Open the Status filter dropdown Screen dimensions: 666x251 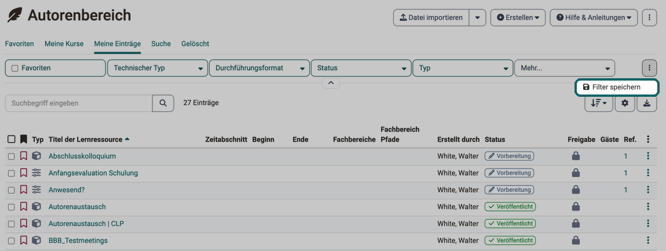(x=361, y=68)
